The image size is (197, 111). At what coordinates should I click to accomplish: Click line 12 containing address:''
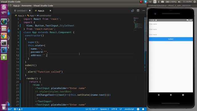click(x=39, y=55)
